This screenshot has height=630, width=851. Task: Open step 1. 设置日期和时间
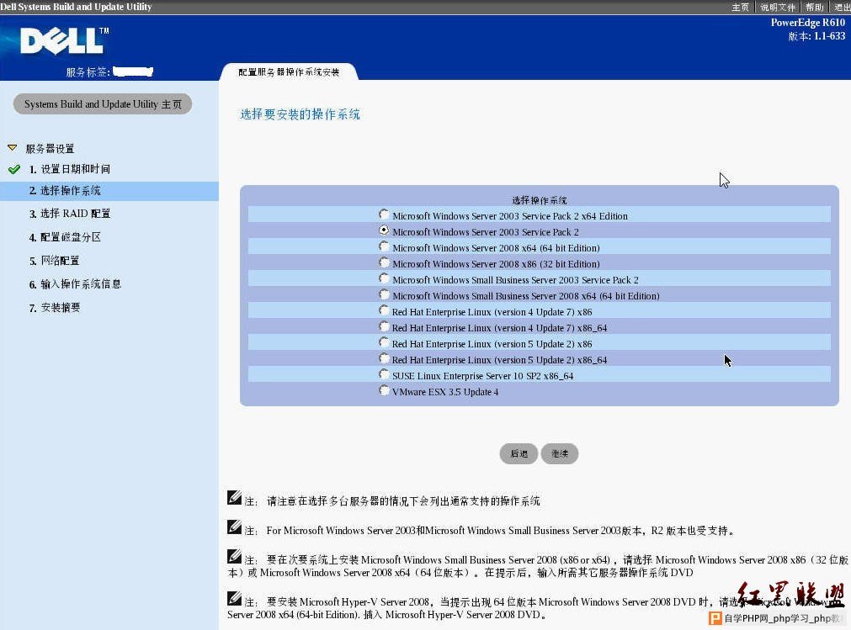click(x=70, y=169)
